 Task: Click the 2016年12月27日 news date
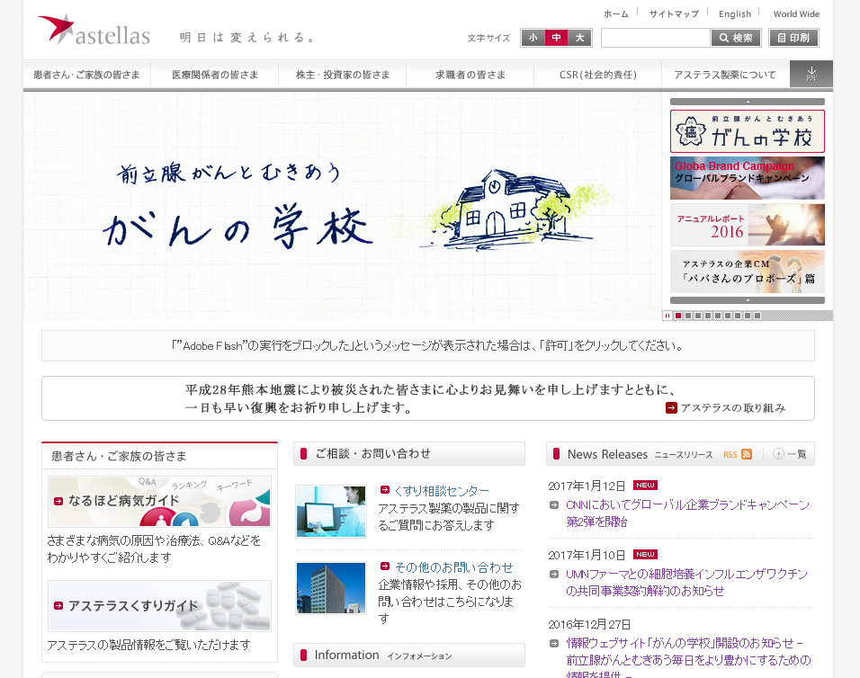tap(589, 624)
